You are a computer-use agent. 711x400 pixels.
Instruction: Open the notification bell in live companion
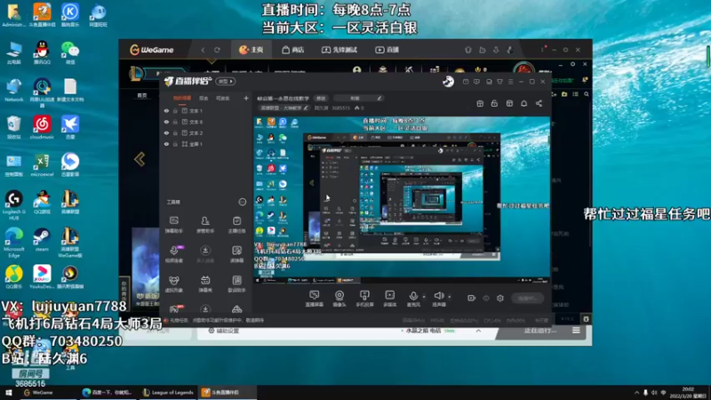point(523,103)
